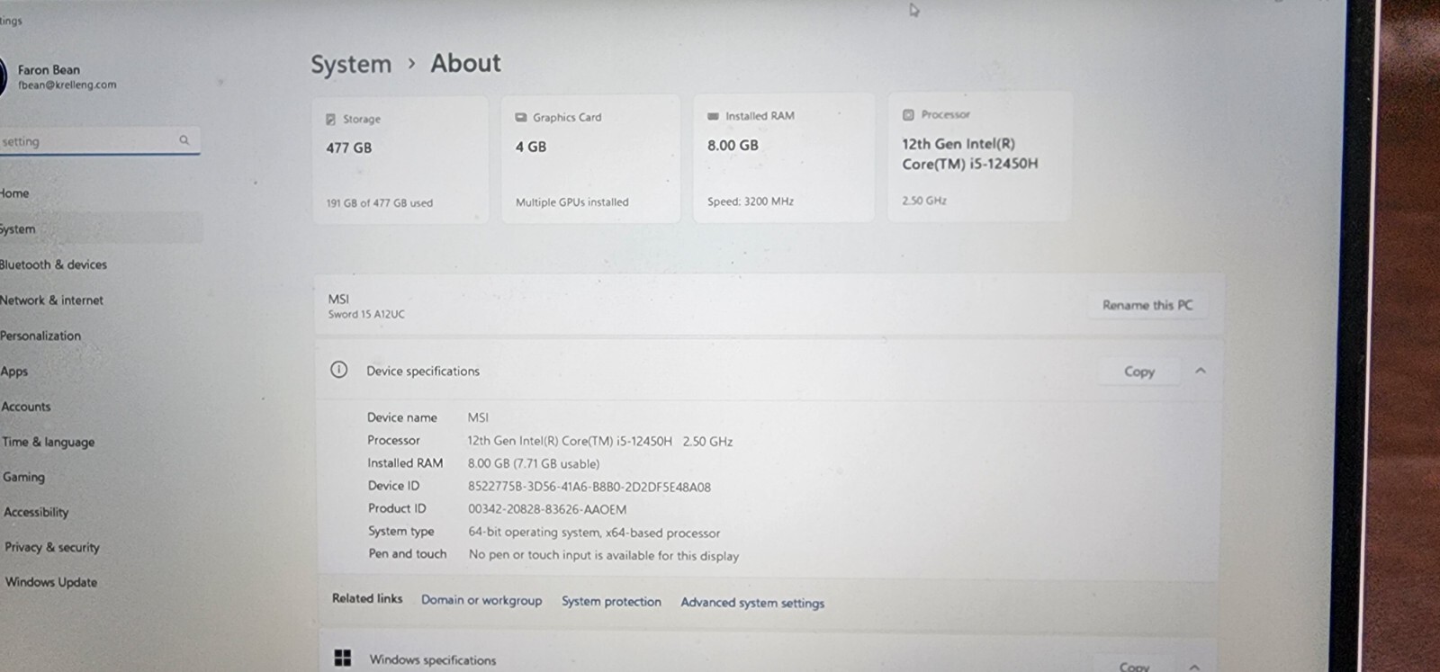Click the Rename this PC button
This screenshot has height=672, width=1440.
1147,305
